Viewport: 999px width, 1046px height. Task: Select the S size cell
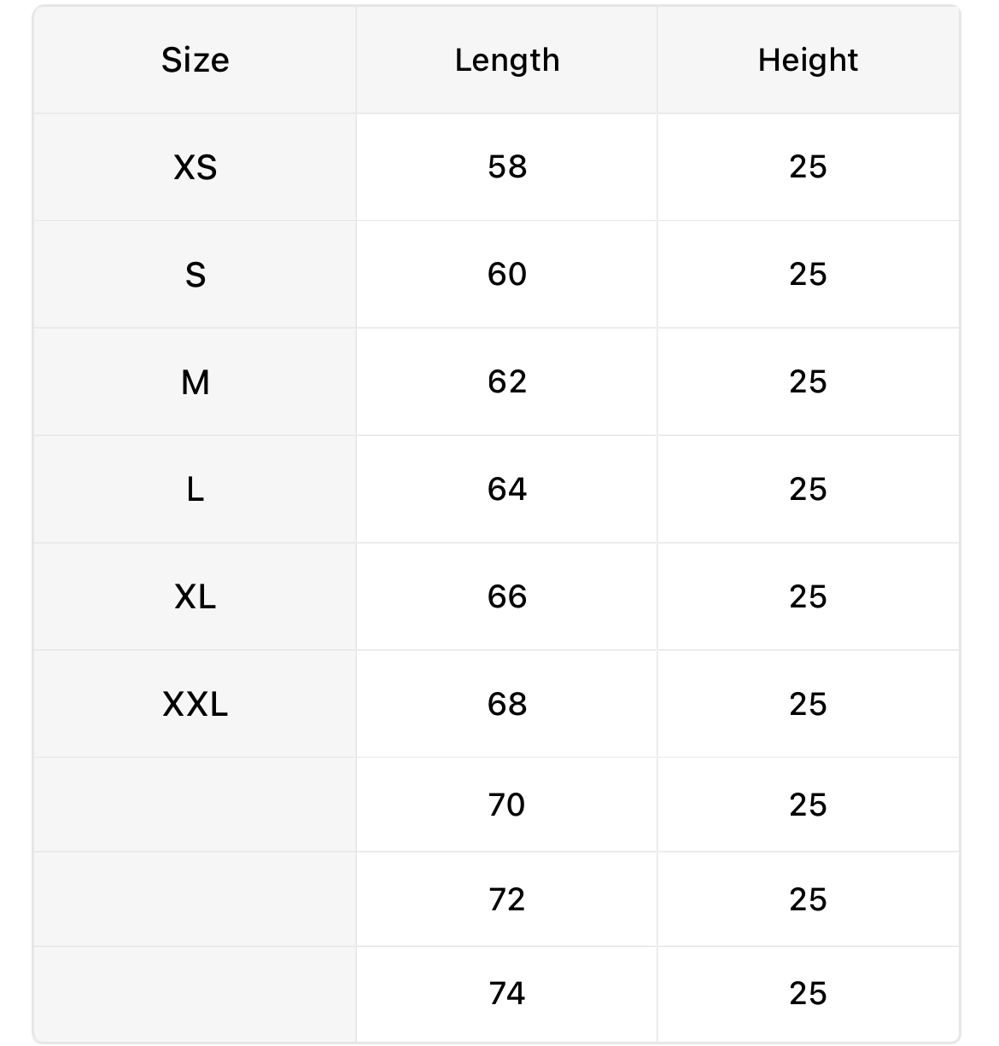click(195, 275)
